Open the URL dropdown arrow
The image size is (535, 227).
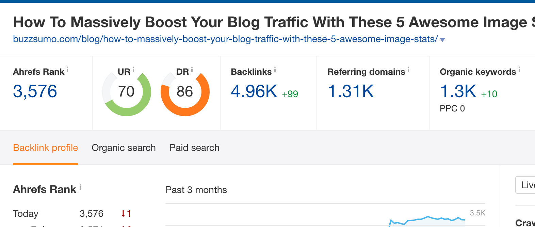point(442,40)
